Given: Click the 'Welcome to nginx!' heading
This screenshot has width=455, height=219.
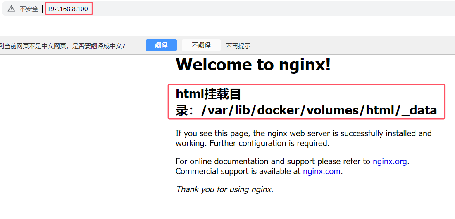Looking at the screenshot, I should click(253, 65).
